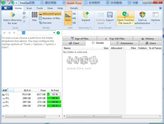Click the Expand directory tree icon
Image resolution: width=164 pixels, height=124 pixels.
coord(86,15)
